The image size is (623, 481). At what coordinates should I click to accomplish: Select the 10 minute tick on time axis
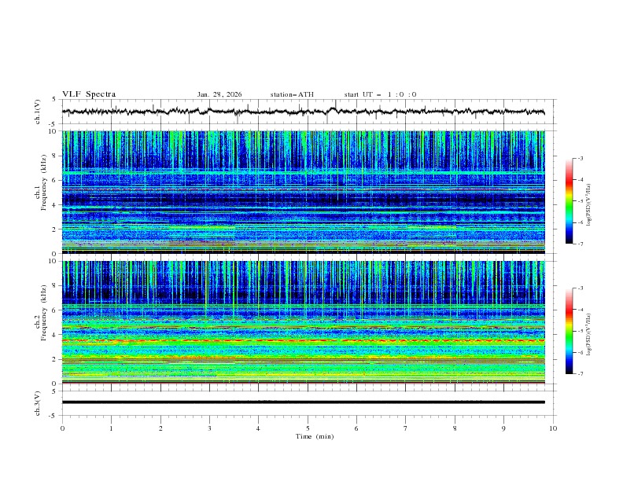pos(553,428)
